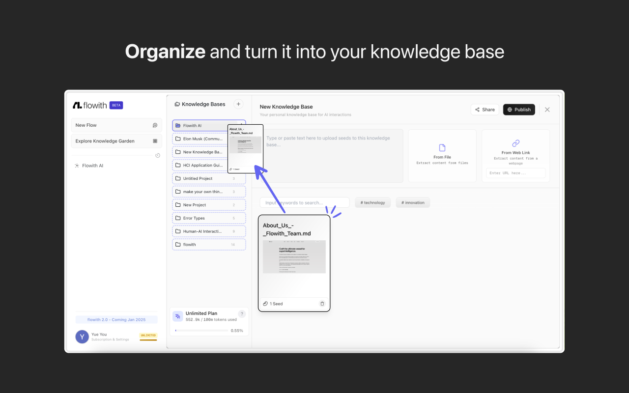
Task: Toggle the # innovation tag filter
Action: pos(413,202)
